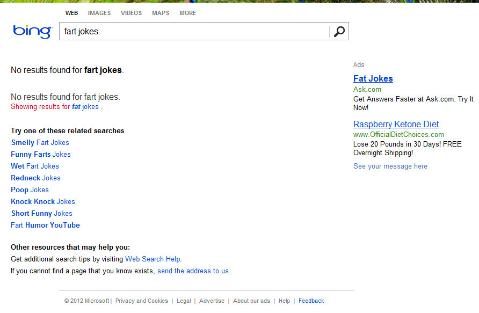Open the MAPS search tab
Screen dimensions: 479x313
160,13
